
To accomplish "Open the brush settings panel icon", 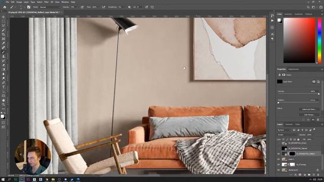I will (x=29, y=7).
